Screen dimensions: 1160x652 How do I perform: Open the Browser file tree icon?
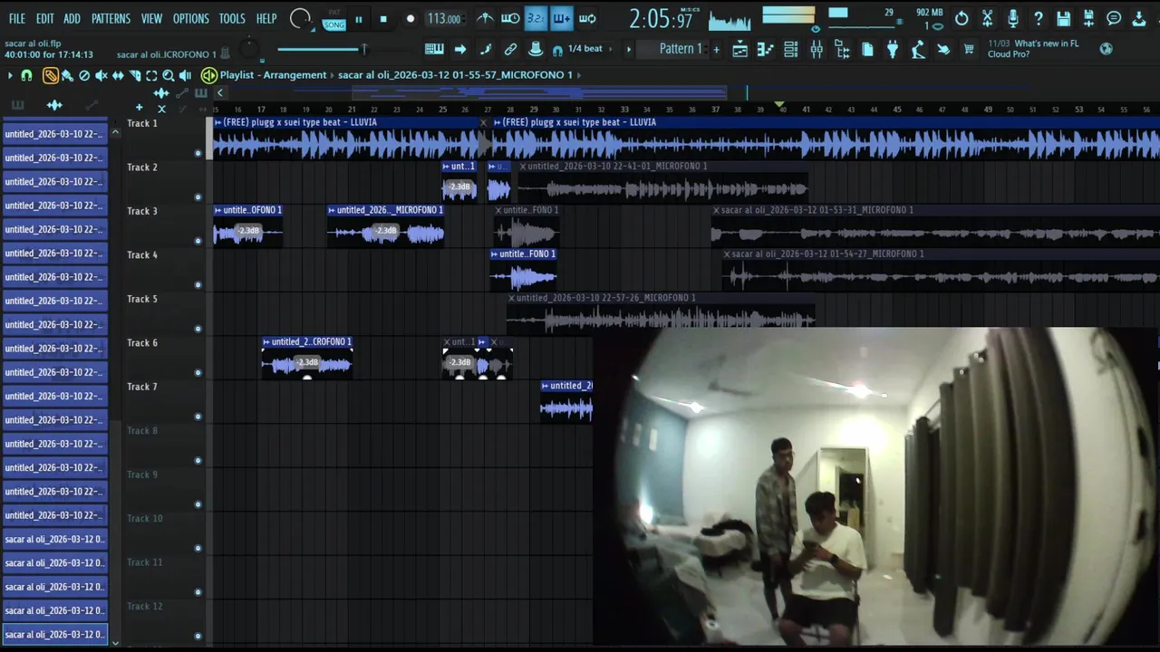(x=843, y=49)
